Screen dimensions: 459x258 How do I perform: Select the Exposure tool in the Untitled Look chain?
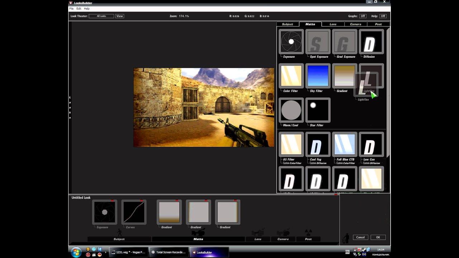click(x=104, y=212)
